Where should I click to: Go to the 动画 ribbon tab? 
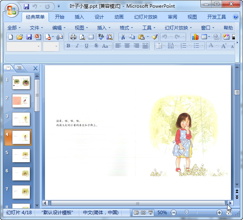(x=119, y=17)
